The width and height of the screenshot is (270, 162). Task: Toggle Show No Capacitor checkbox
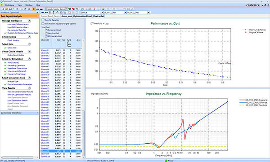(x=43, y=20)
